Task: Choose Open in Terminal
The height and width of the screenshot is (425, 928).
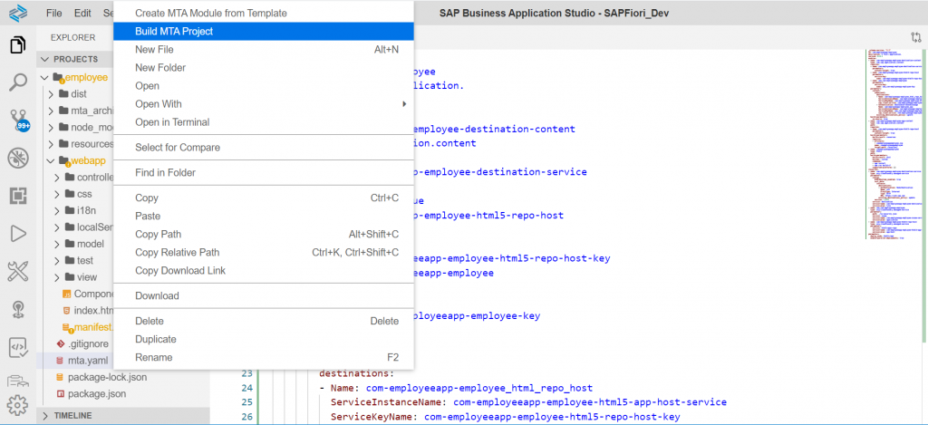Action: [x=264, y=122]
